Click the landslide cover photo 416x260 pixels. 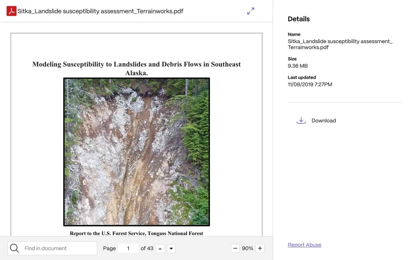[136, 152]
